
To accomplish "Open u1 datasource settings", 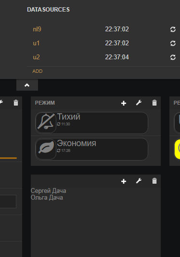I will tap(36, 43).
